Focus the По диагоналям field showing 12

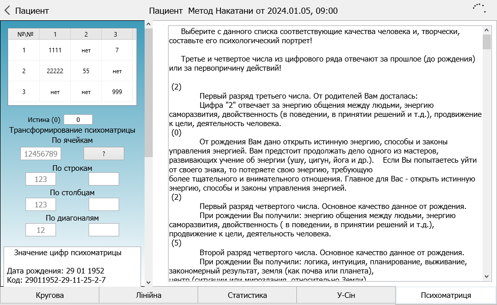[41, 230]
